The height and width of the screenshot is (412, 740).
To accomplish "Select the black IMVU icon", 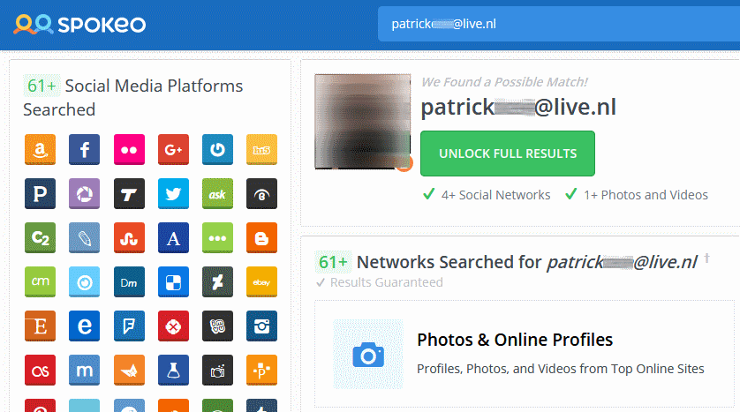I will [x=217, y=326].
